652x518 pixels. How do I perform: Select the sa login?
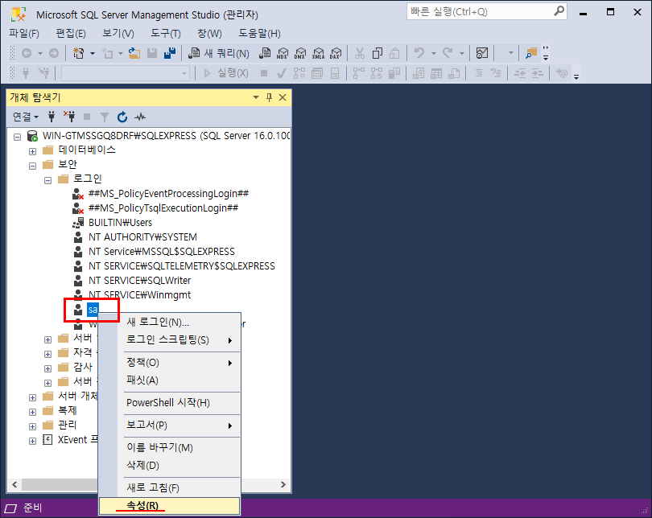93,310
